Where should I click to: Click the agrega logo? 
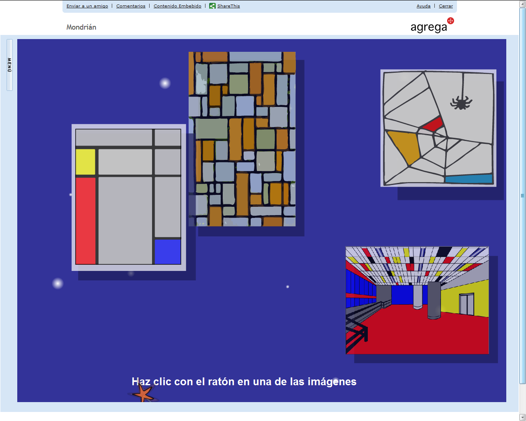pos(432,25)
